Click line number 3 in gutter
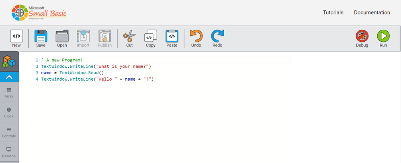401x163 pixels. coord(37,73)
